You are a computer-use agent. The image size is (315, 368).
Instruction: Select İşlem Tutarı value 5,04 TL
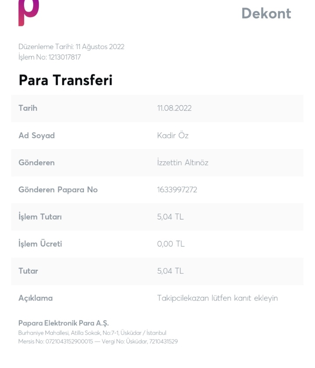coord(170,217)
